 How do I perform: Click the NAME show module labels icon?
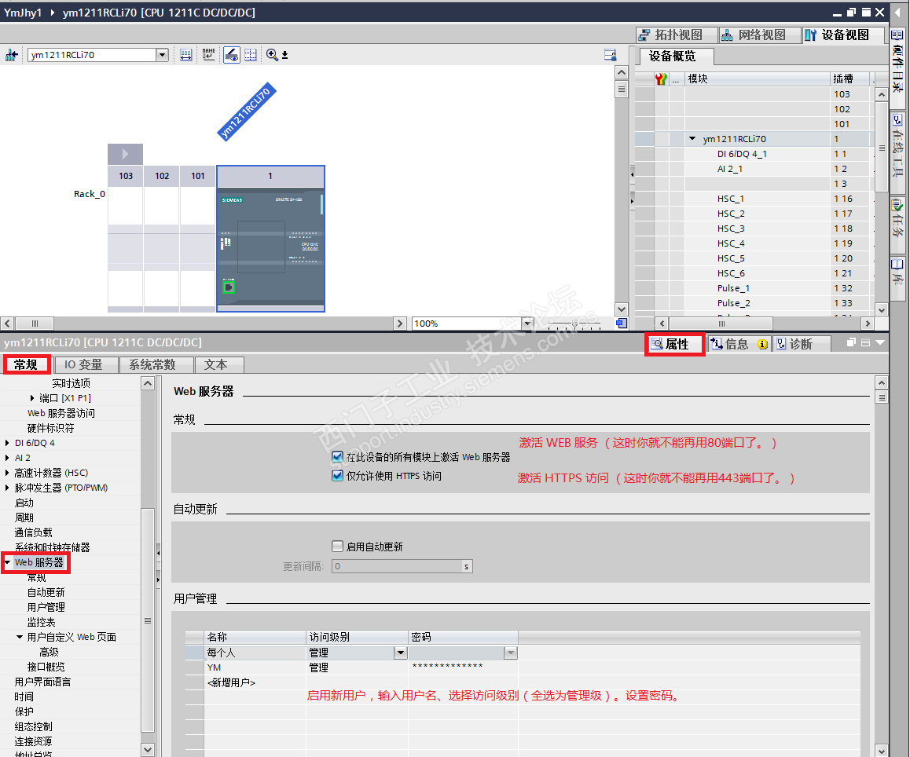208,55
